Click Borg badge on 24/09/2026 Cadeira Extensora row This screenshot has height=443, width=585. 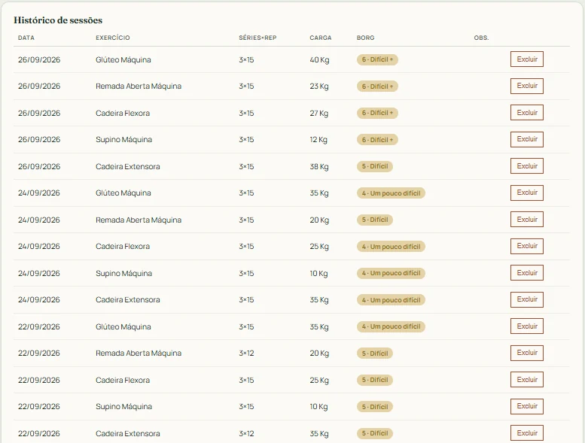pyautogui.click(x=391, y=300)
